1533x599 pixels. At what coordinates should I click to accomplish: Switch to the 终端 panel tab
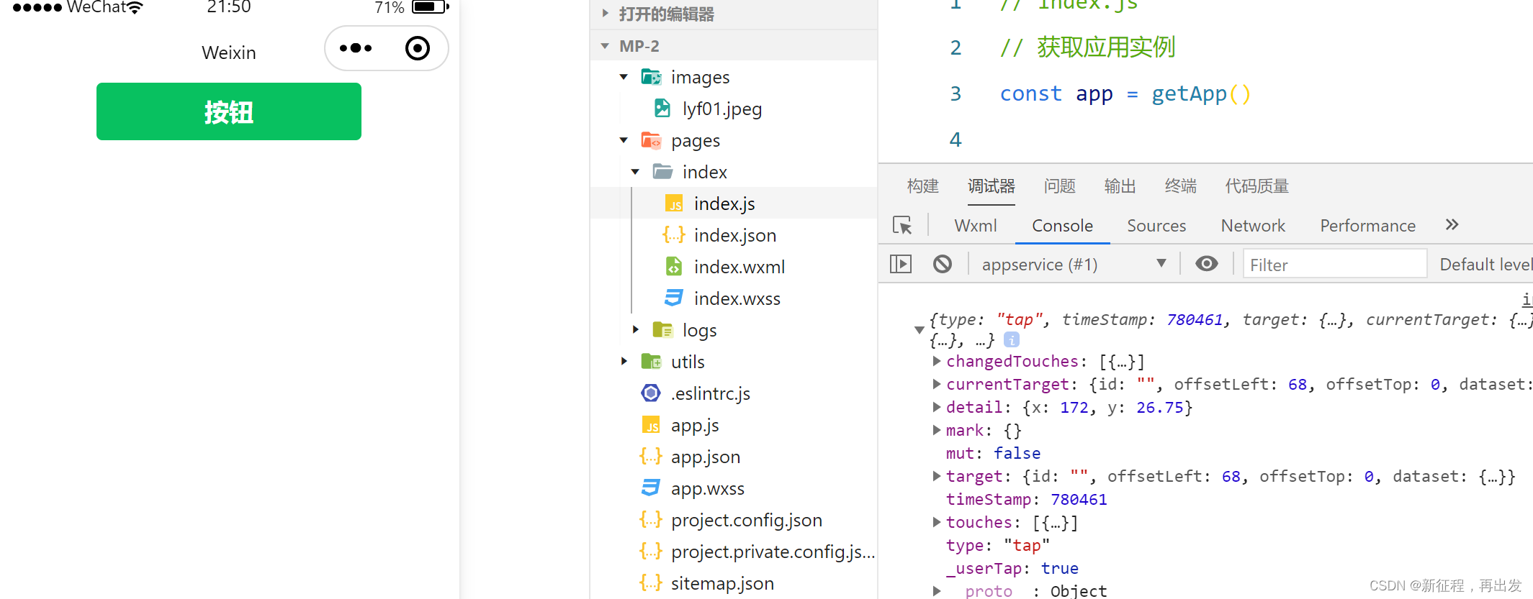coord(1181,186)
